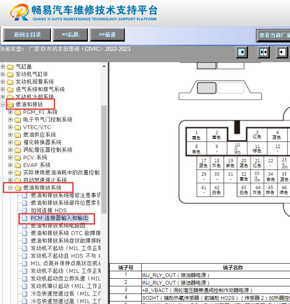Click the 返回主目录 button
Viewport: 290px width, 304px height.
click(x=27, y=35)
